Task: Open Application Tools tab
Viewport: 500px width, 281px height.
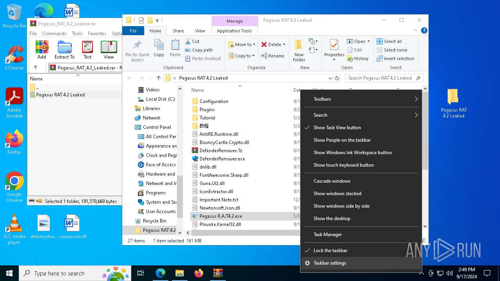Action: (235, 31)
